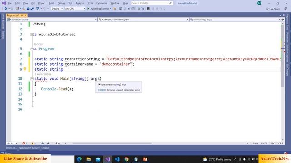Click the feedback icon near Live Share
Image resolution: width=291 pixels, height=163 pixels.
click(x=286, y=9)
